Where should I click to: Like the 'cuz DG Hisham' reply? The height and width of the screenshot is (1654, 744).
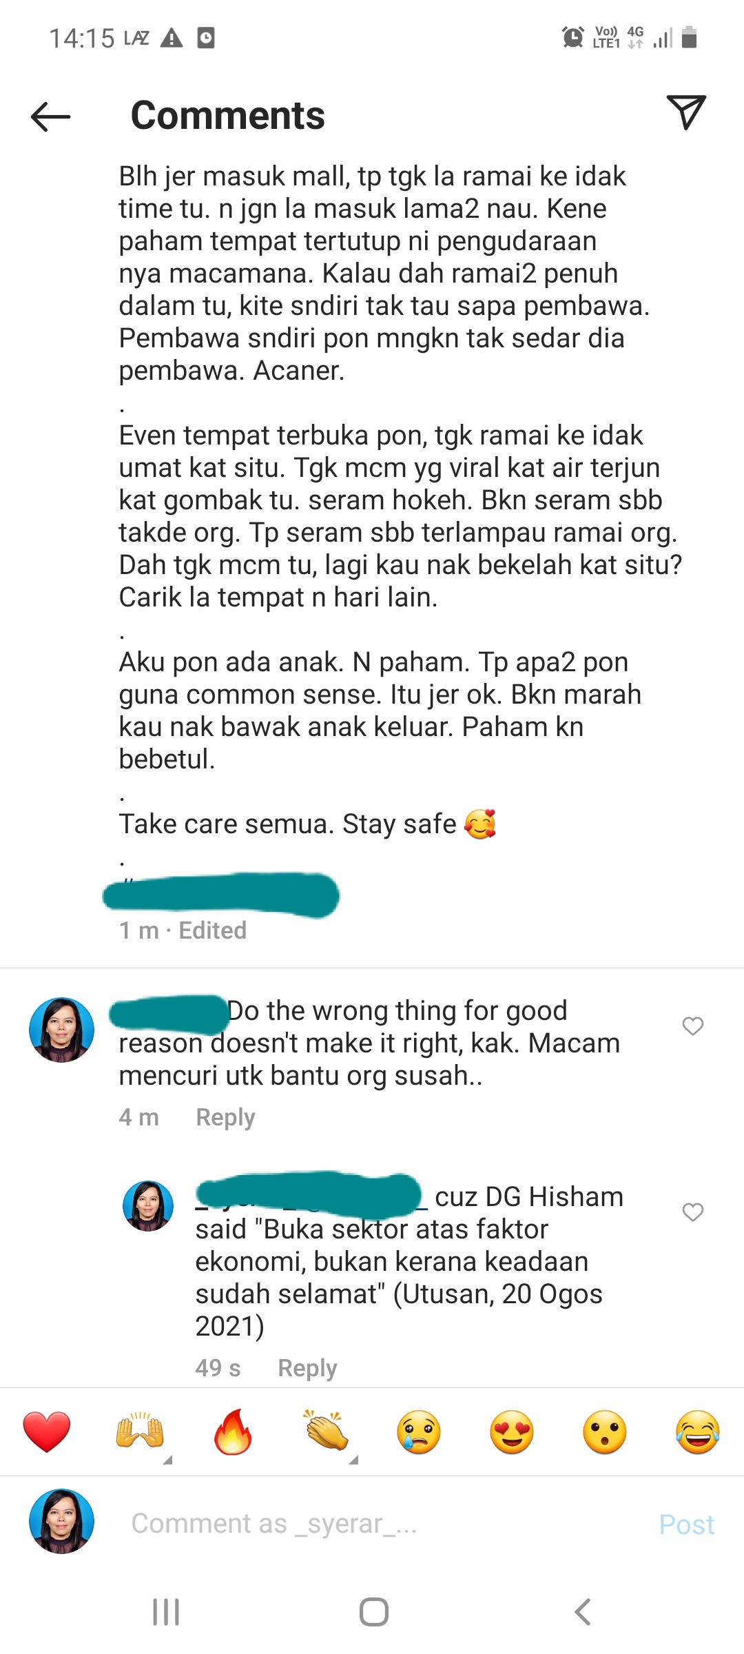pyautogui.click(x=693, y=1212)
